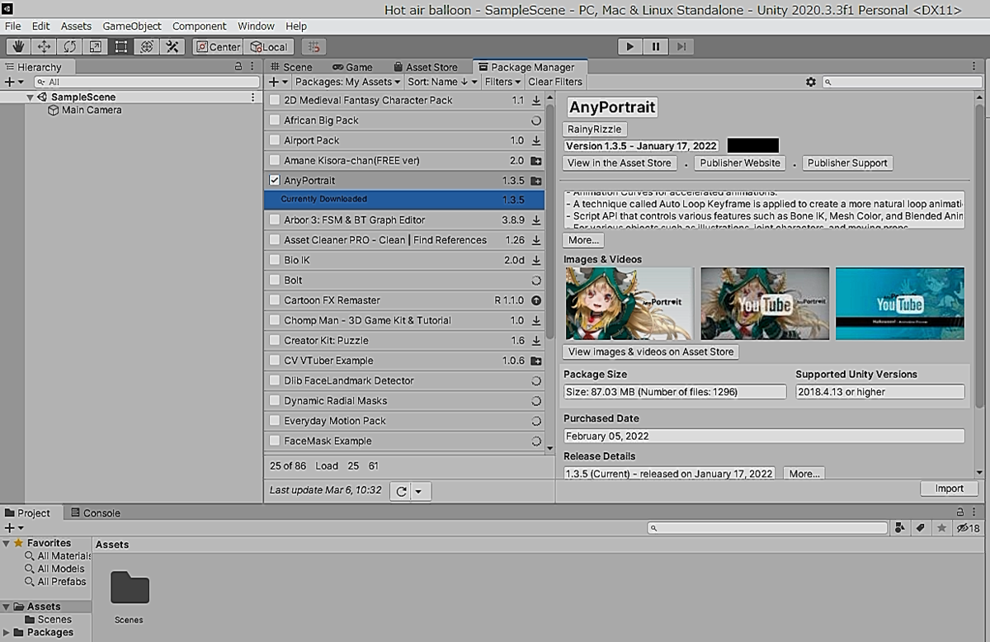Toggle Center pivot mode
990x642 pixels.
(x=218, y=47)
